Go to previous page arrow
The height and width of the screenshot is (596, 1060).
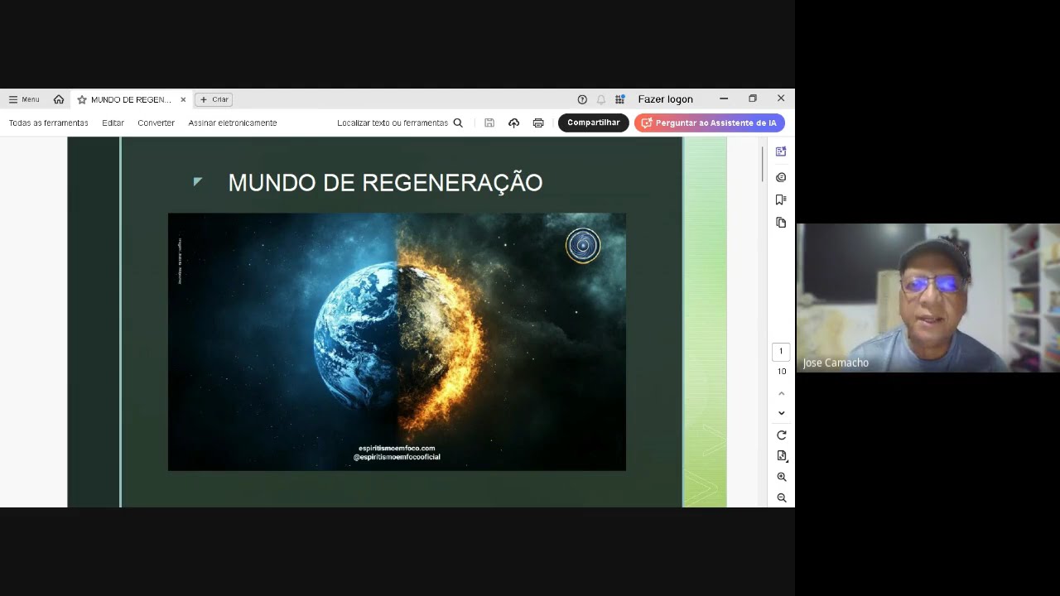click(781, 394)
